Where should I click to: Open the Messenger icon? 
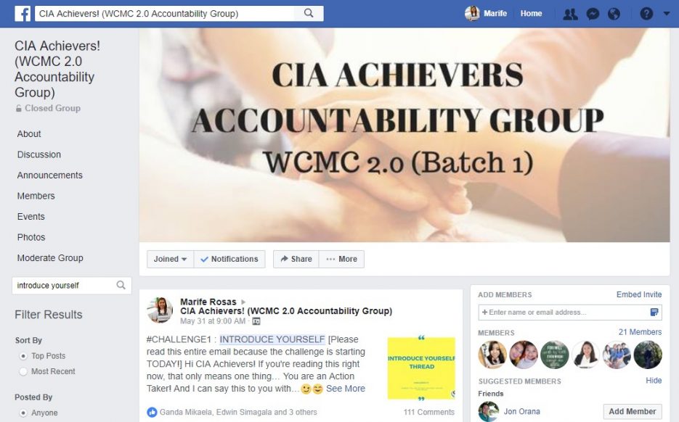[x=593, y=15]
